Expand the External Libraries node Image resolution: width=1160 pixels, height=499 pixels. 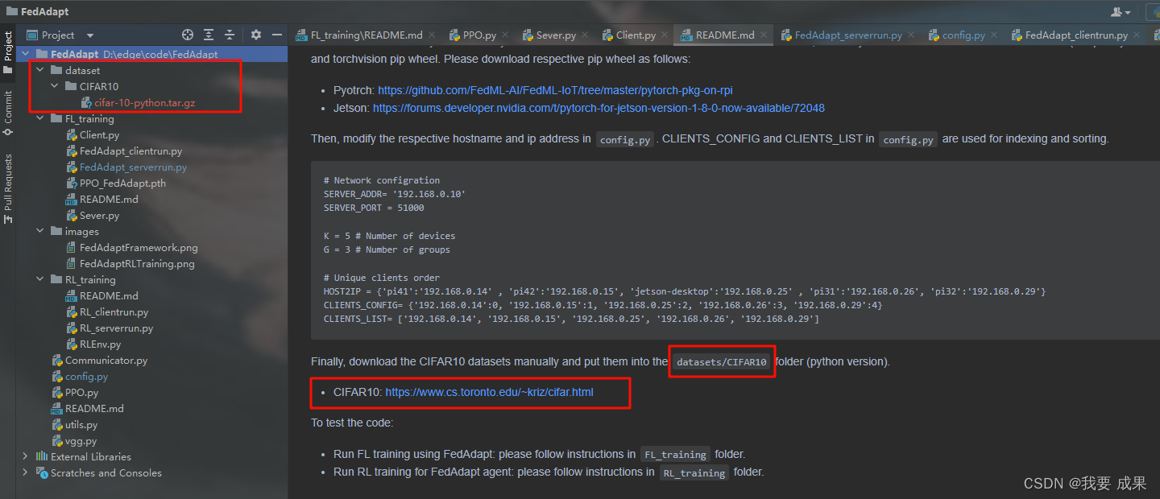coord(26,457)
